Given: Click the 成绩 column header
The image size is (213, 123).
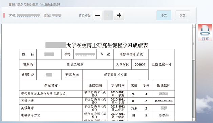Looking at the screenshot, I should [x=134, y=85].
